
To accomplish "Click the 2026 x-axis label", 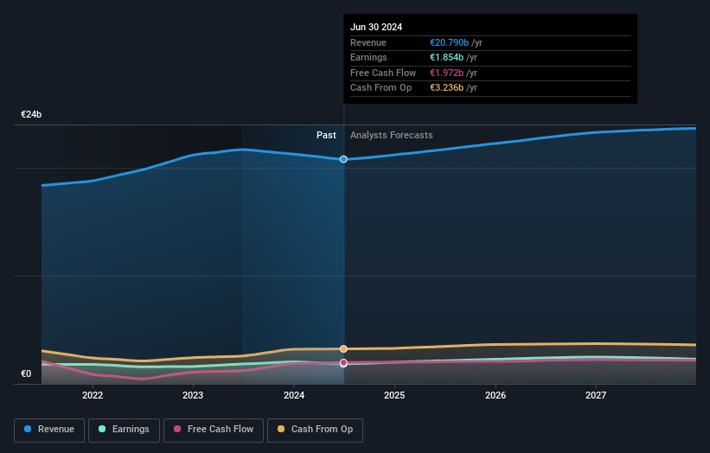I will (x=496, y=396).
